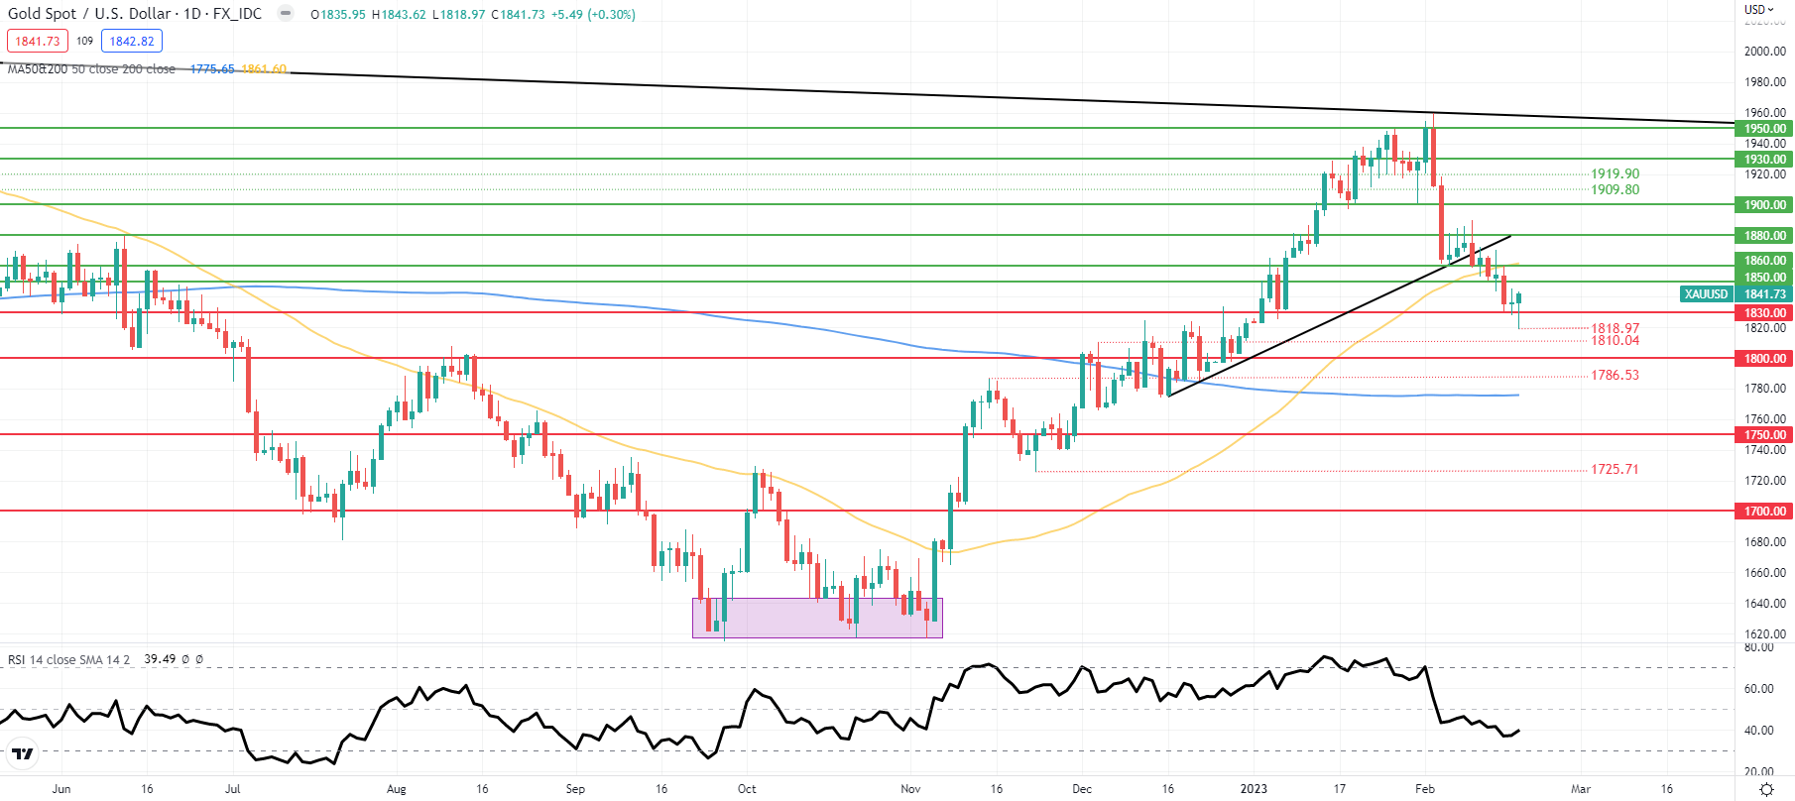Select the 1850.00 green price label

tap(1765, 278)
